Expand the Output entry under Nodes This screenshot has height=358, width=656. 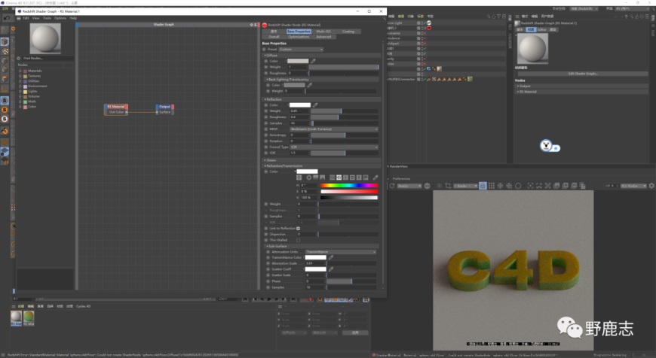point(518,86)
